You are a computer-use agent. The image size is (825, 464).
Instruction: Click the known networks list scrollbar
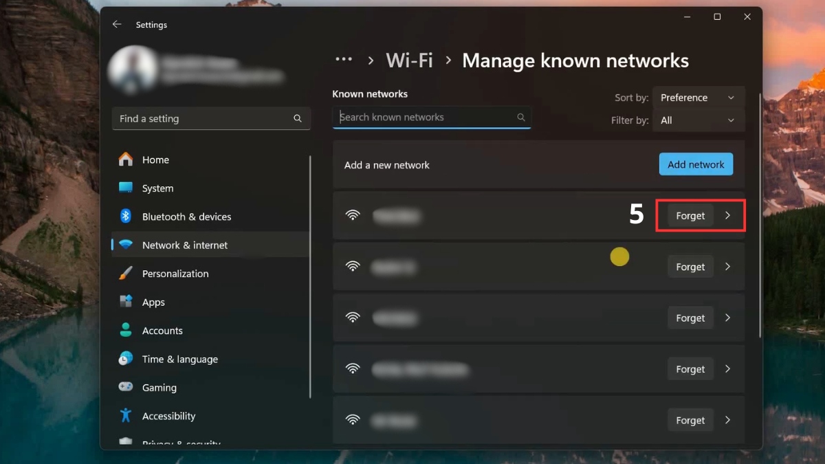759,215
